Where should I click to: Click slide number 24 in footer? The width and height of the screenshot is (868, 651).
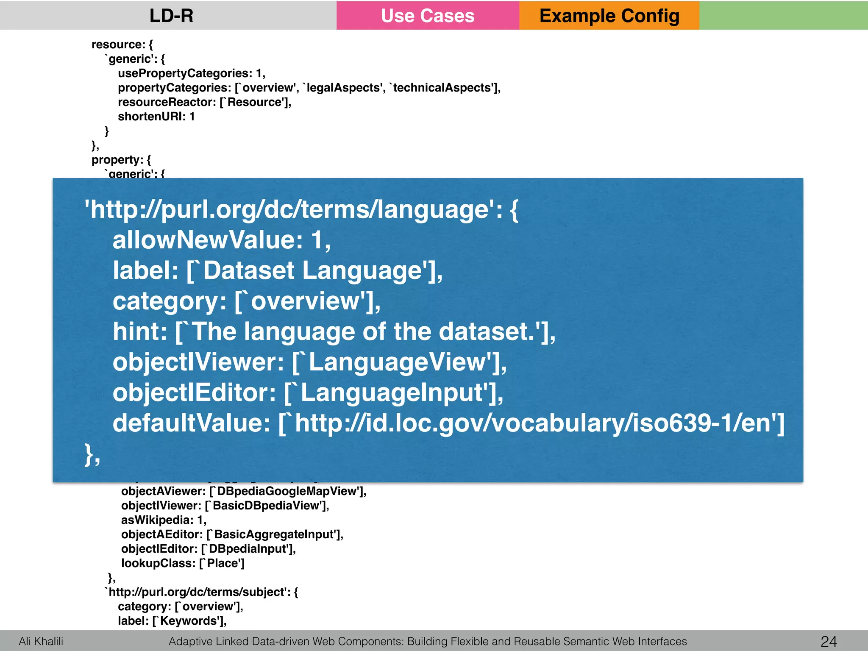(x=829, y=641)
